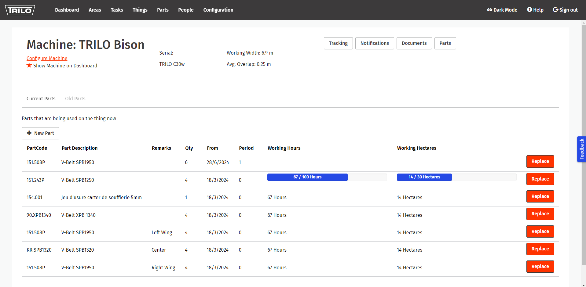Click the 67 / 100 Hours progress bar
This screenshot has height=287, width=586.
(x=307, y=177)
